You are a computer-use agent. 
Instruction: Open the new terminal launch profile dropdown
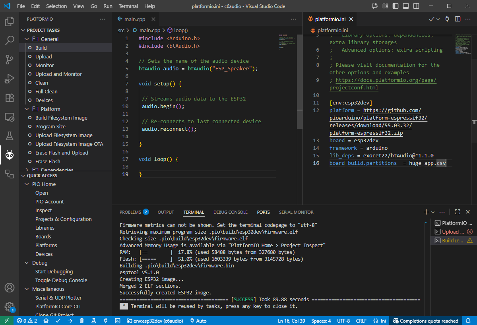(x=433, y=212)
